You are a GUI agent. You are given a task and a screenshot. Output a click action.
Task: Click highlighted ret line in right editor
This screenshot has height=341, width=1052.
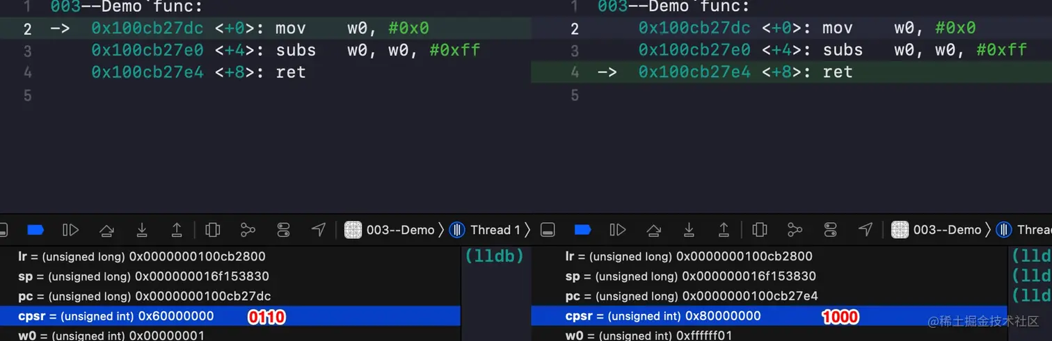tap(791, 72)
